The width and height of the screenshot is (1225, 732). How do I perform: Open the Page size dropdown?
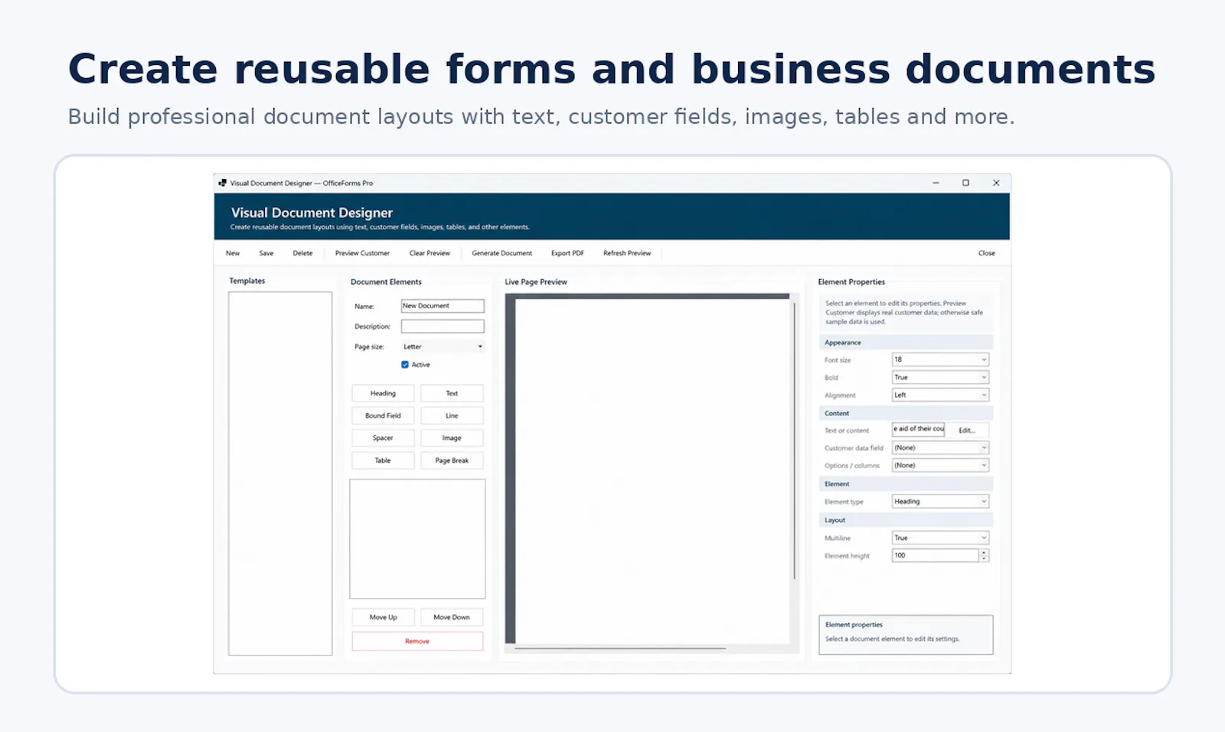[443, 346]
